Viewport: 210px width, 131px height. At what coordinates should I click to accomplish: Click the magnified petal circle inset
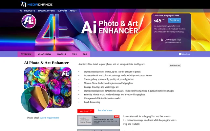35,100
